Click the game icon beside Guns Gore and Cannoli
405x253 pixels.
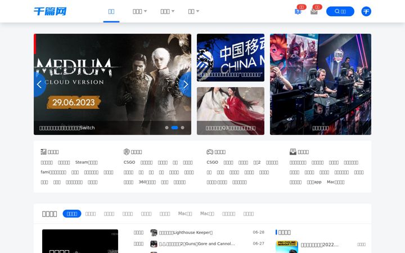tap(154, 243)
